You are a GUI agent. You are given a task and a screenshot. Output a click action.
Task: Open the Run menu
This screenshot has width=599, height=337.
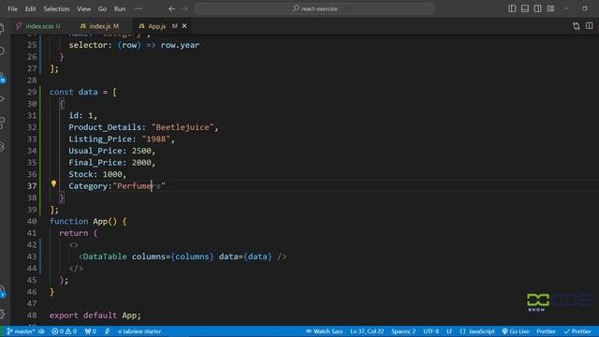120,8
